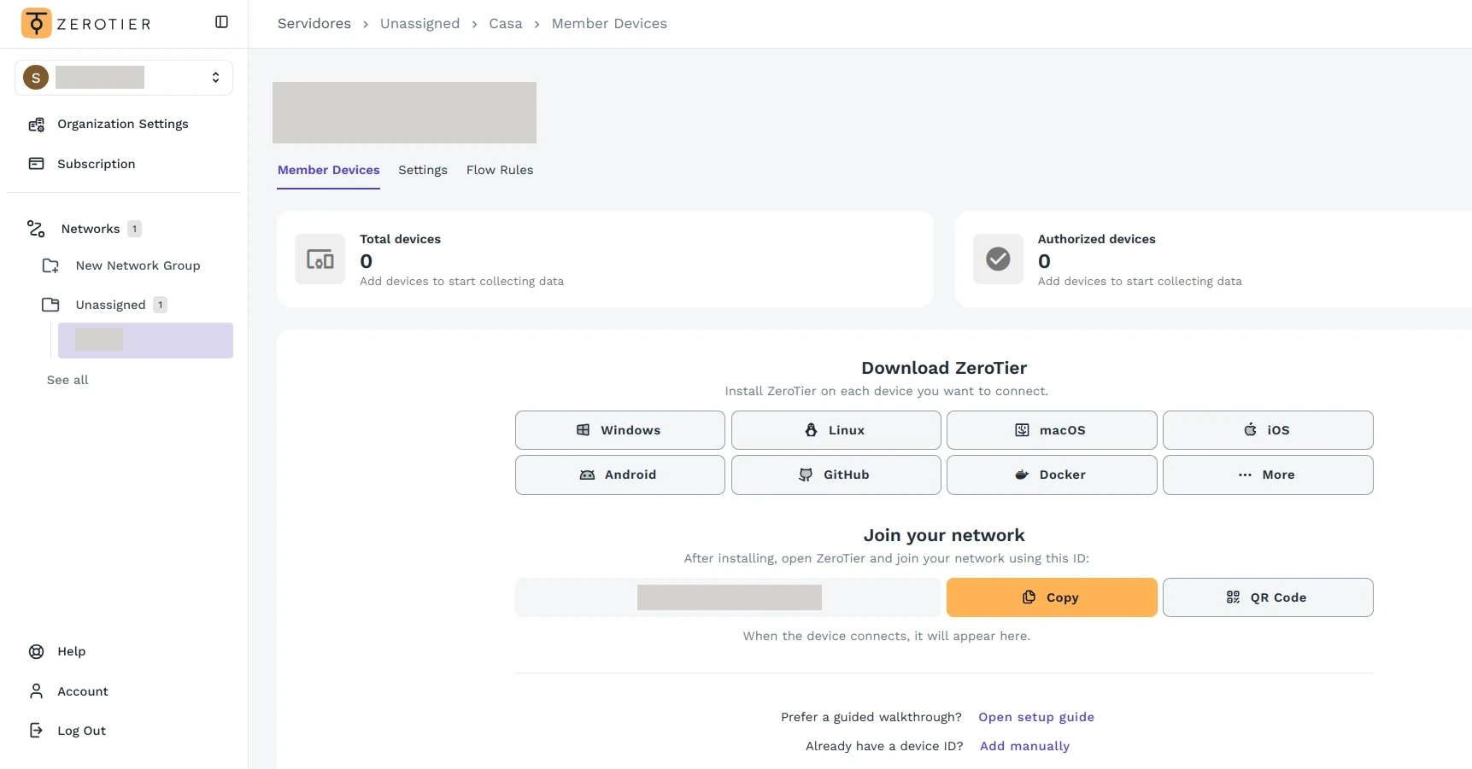Download ZeroTier for iOS
1472x769 pixels.
[x=1268, y=430]
